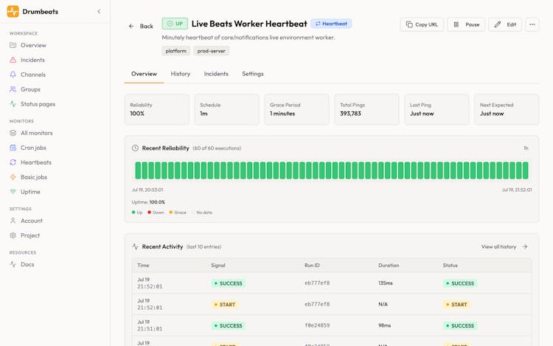
Task: Select Uptime wifi icon in sidebar
Action: coord(13,192)
